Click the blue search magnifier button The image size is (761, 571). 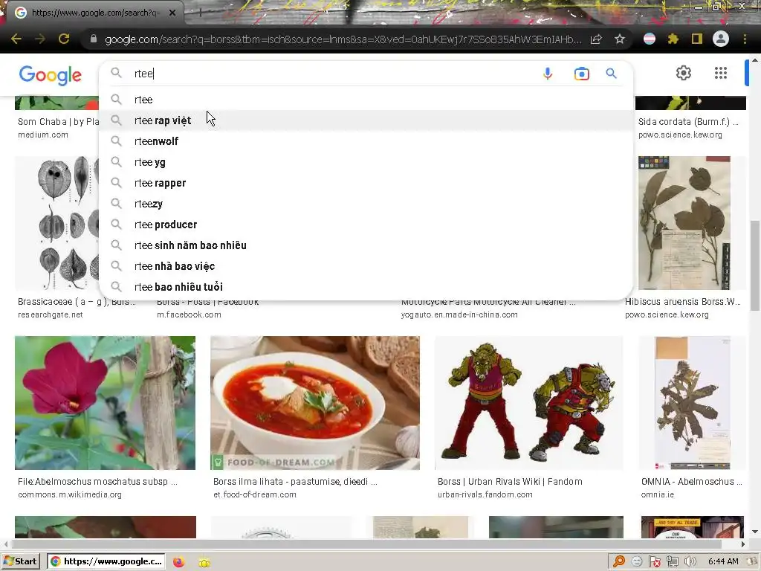[611, 74]
